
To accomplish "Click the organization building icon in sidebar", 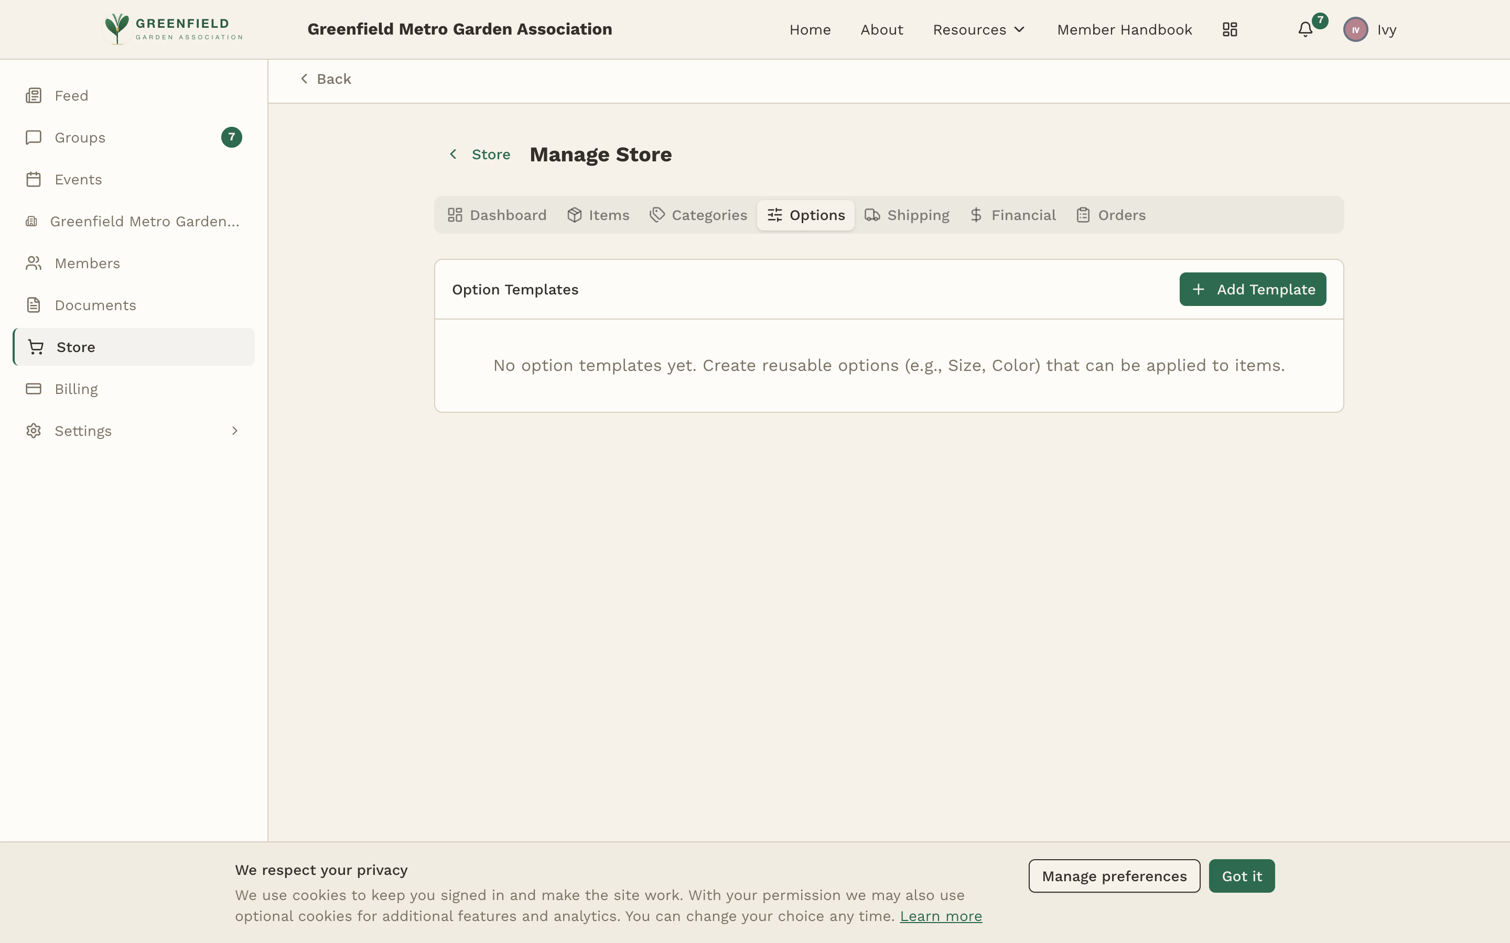I will tap(31, 222).
